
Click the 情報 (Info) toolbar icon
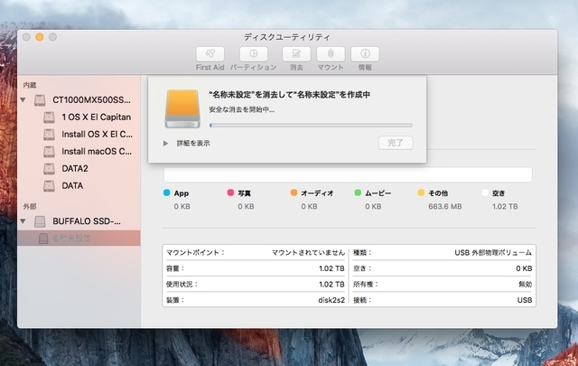[364, 54]
